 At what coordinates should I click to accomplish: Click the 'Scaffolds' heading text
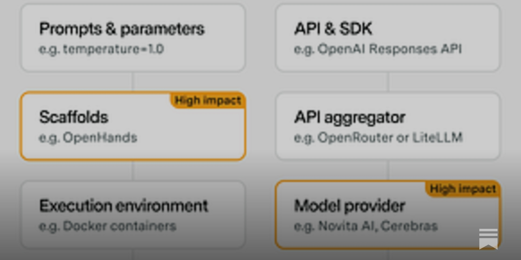[x=74, y=117]
